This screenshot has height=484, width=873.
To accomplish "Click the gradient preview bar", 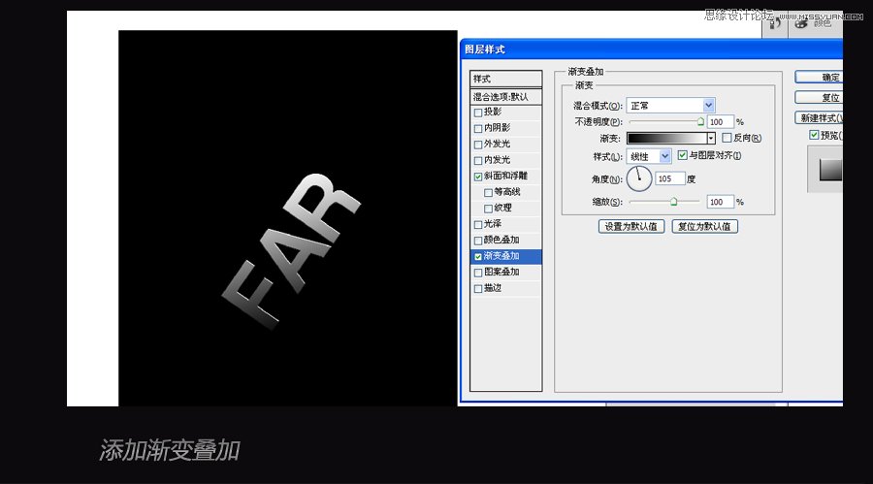I will tap(666, 138).
